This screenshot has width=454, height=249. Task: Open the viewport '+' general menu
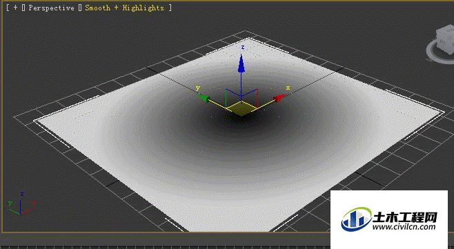point(15,8)
